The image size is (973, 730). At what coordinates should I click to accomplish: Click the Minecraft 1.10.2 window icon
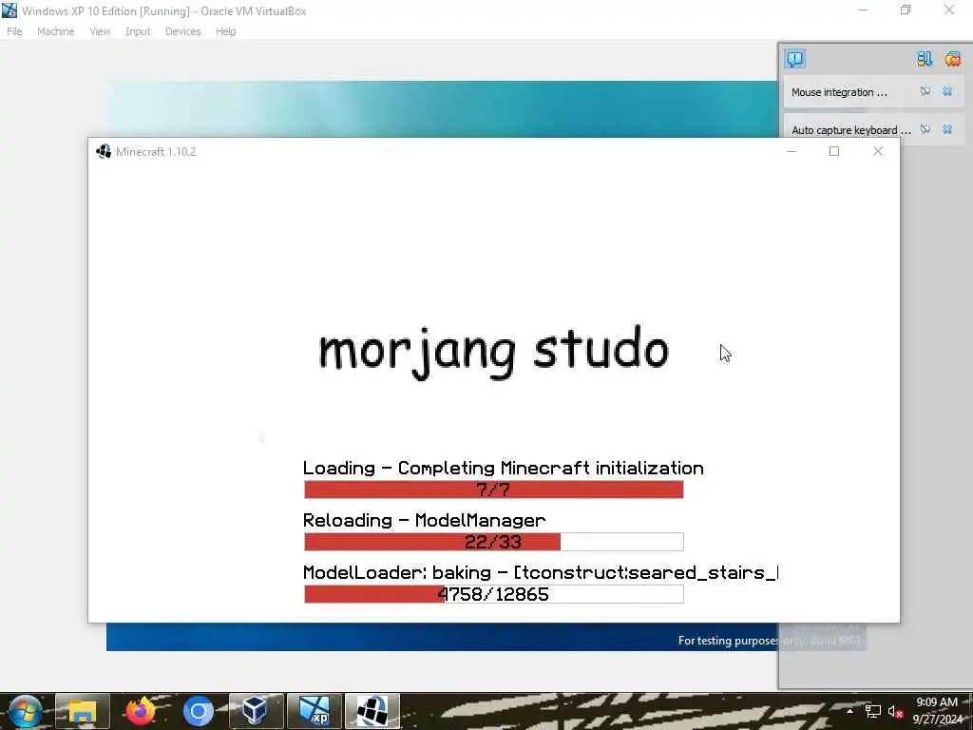104,151
